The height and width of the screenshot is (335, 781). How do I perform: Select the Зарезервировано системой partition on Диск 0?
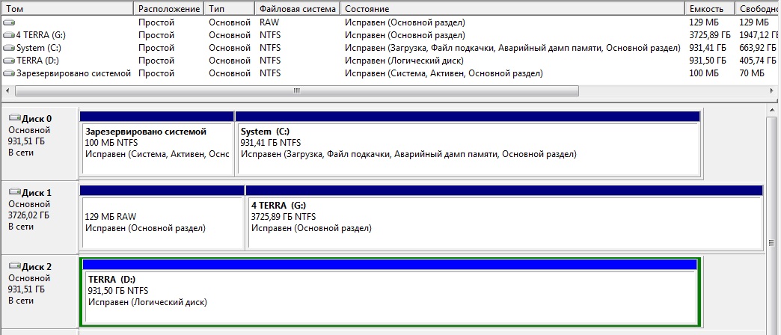(157, 144)
